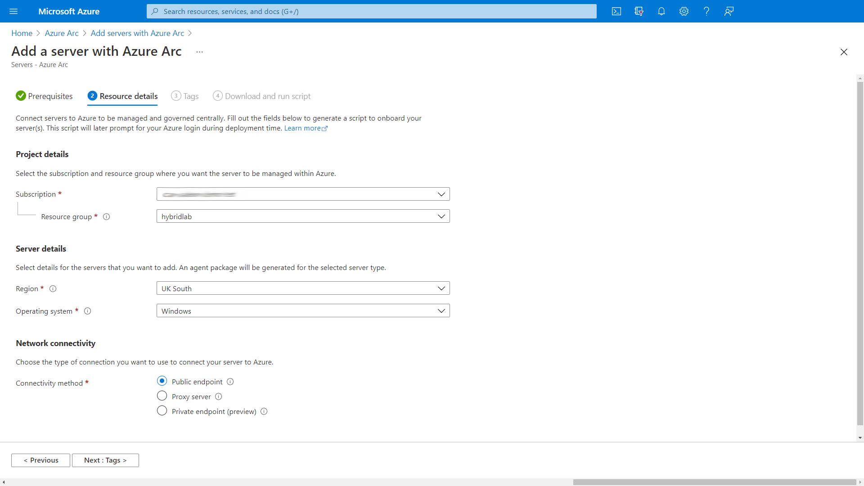This screenshot has width=864, height=486.
Task: Select Proxy server connectivity method
Action: coord(162,396)
